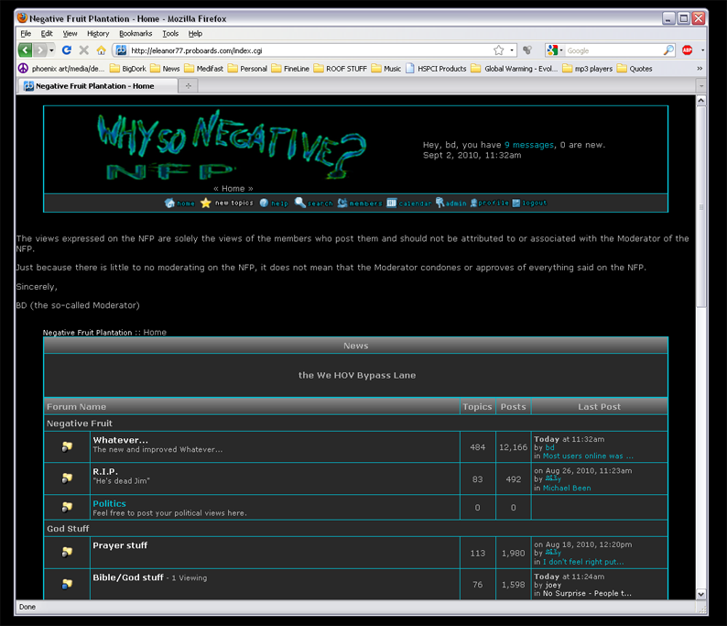Click logout nav link
727x626 pixels.
click(x=529, y=203)
